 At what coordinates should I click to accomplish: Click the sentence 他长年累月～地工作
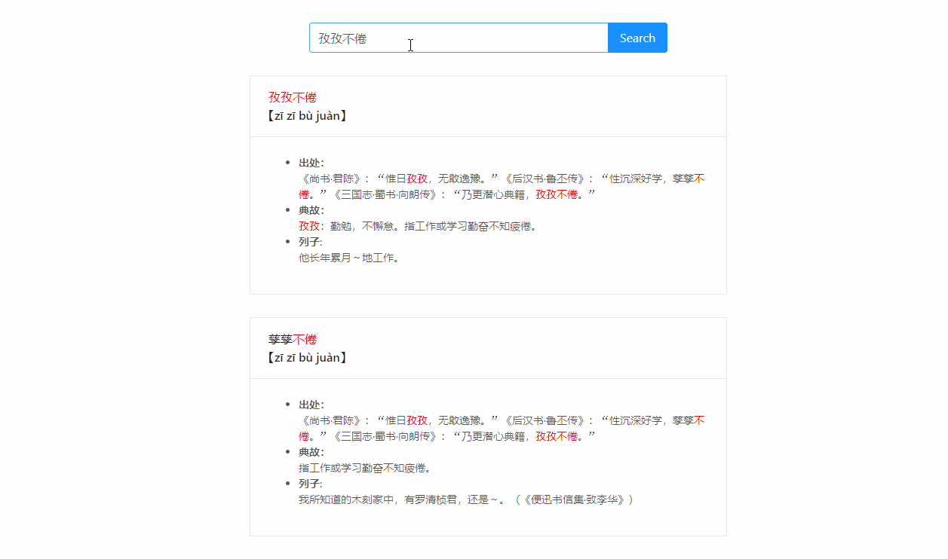pyautogui.click(x=349, y=258)
